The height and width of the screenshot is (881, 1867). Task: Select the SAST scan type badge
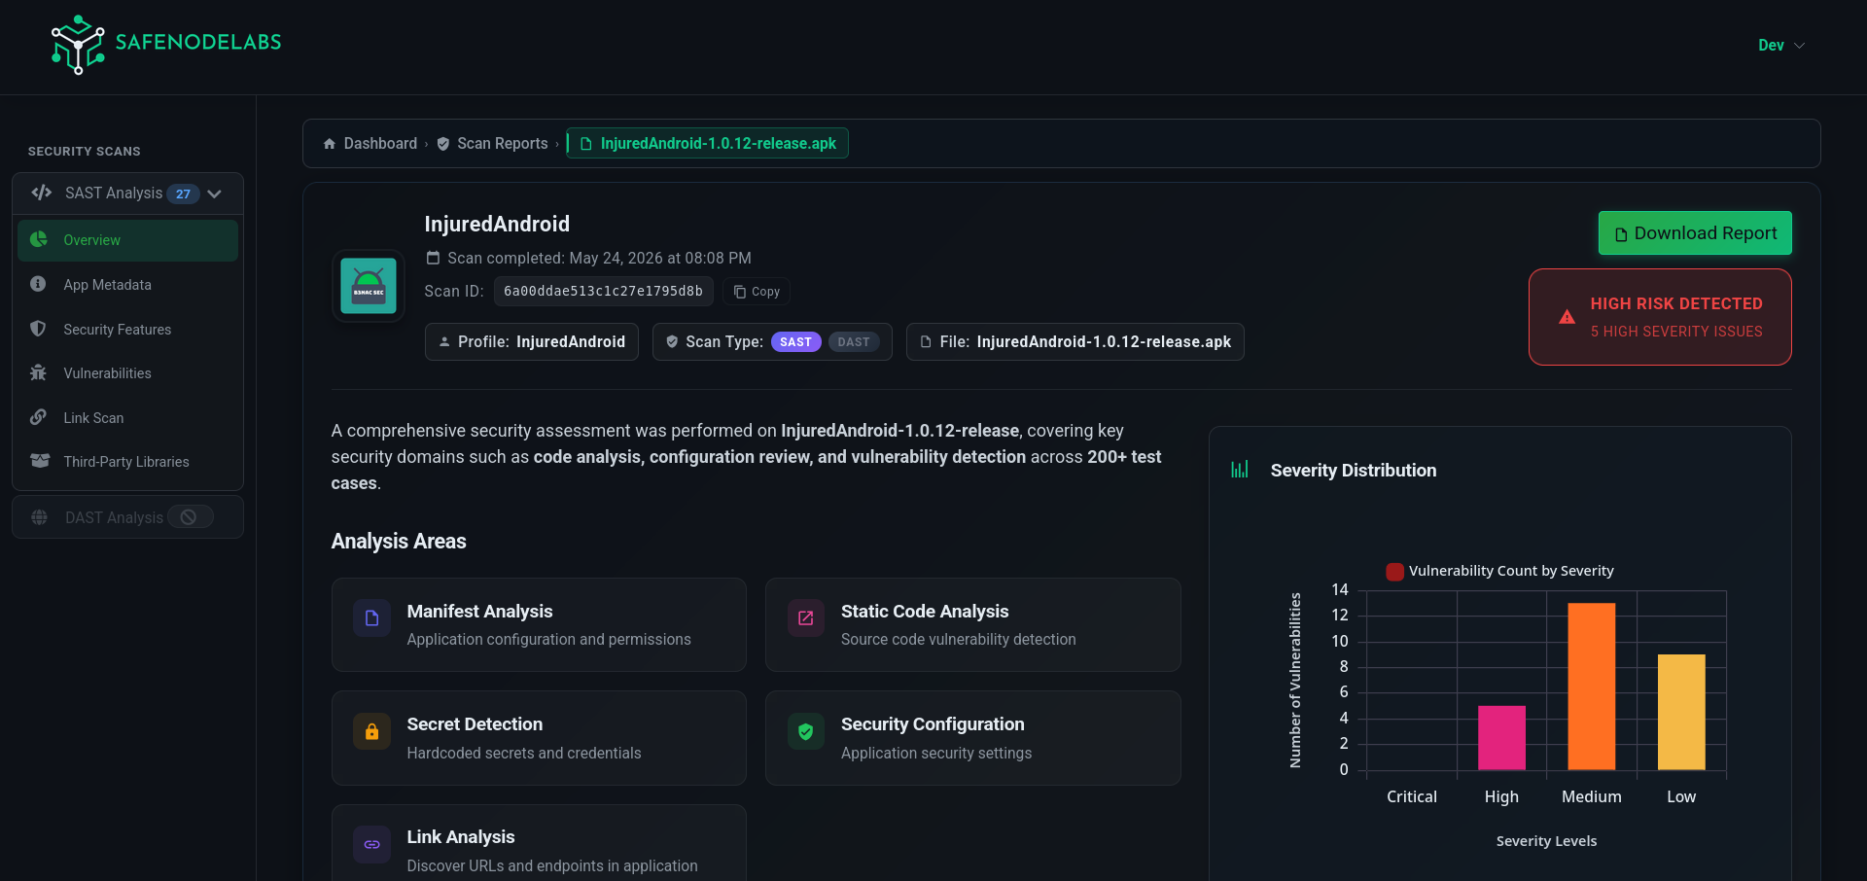(x=795, y=342)
